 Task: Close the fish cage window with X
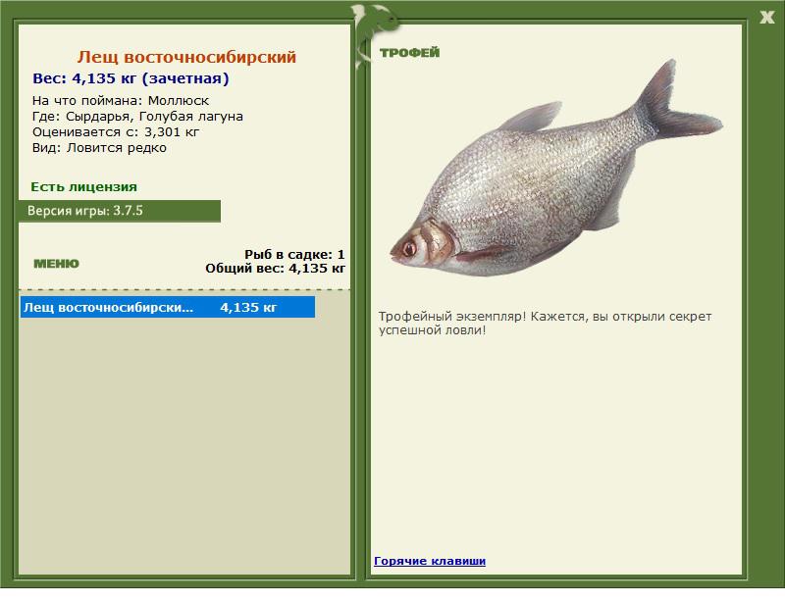point(766,18)
